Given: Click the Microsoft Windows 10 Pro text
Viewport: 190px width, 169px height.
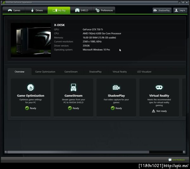Looking at the screenshot, I should pos(96,50).
